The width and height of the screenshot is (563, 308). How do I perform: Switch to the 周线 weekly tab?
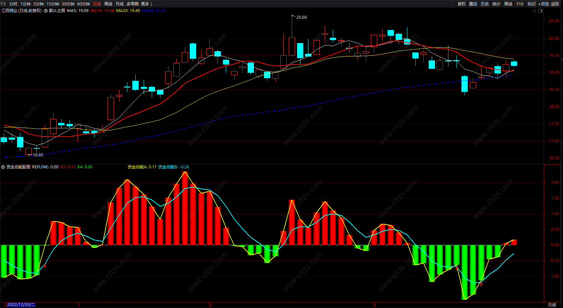click(x=108, y=4)
